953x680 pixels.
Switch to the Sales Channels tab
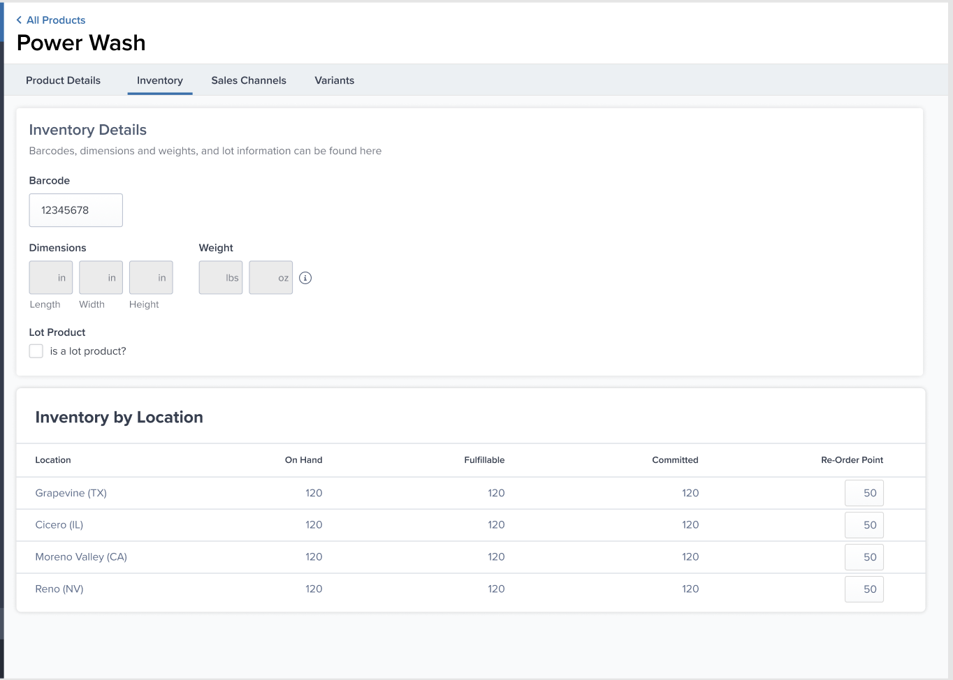[249, 80]
